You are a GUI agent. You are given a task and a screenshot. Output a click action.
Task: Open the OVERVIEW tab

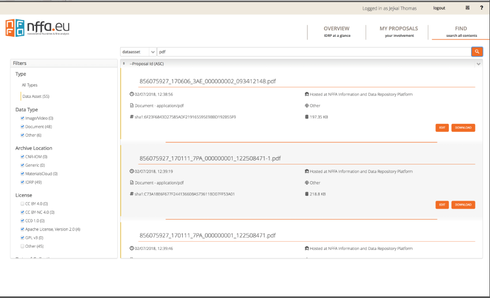pyautogui.click(x=336, y=31)
